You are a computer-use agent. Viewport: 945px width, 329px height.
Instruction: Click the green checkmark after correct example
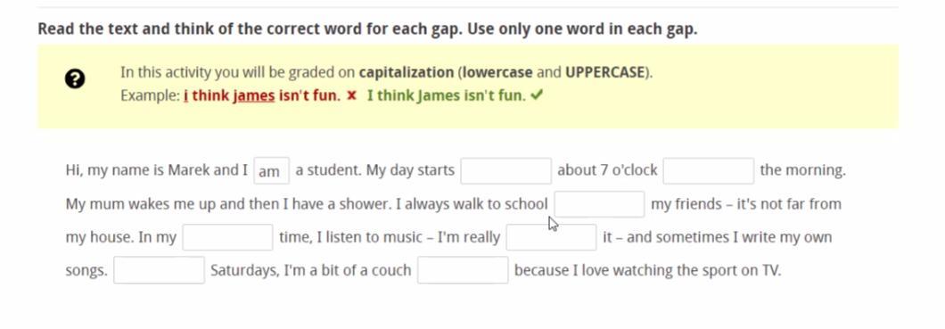click(x=538, y=95)
